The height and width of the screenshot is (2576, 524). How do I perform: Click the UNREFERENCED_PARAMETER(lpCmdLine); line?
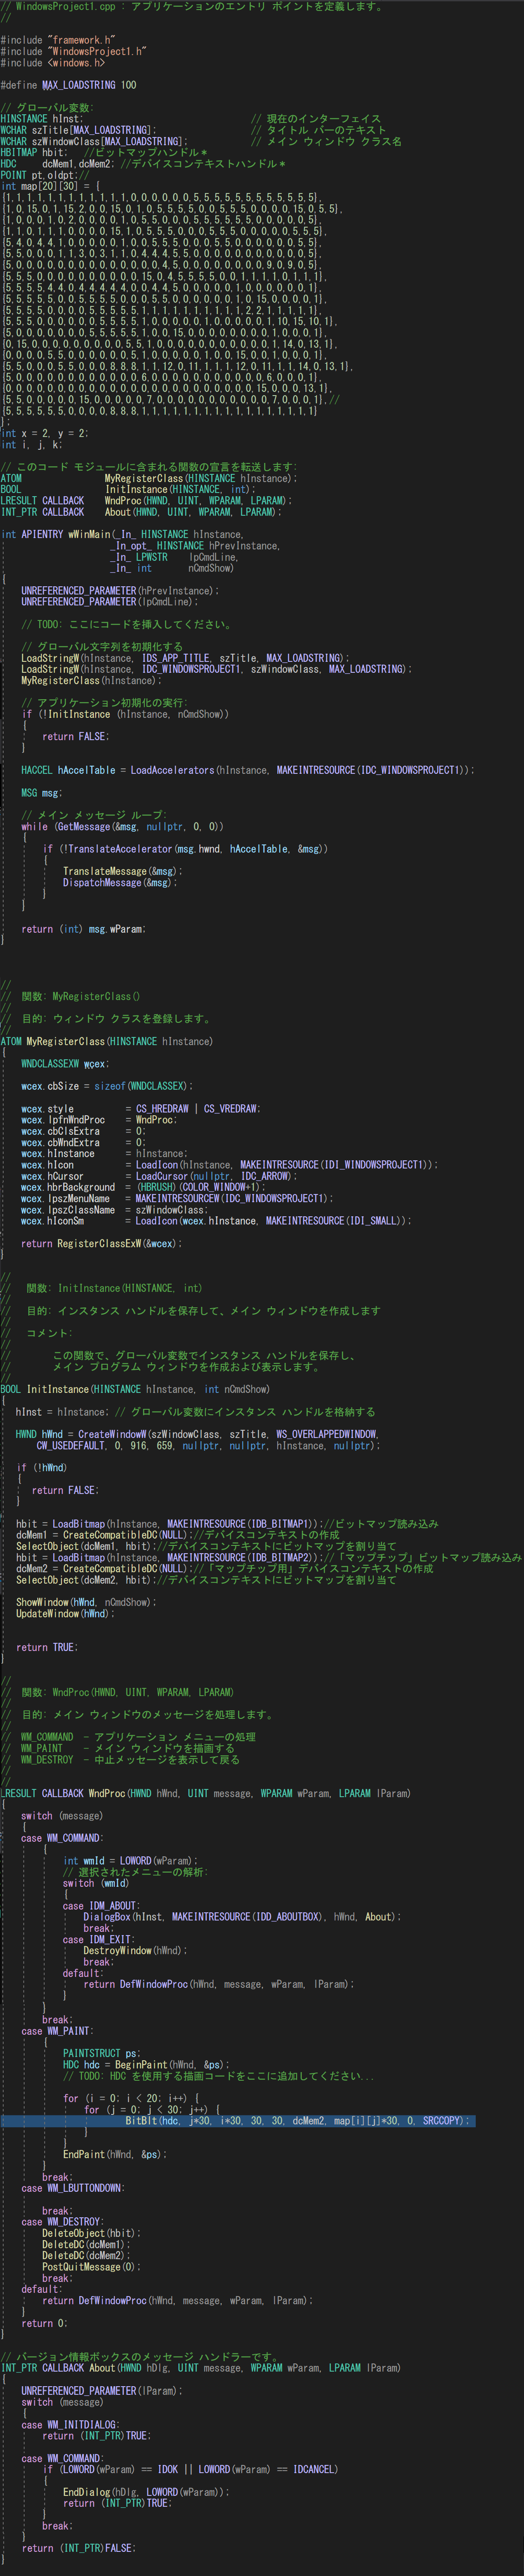110,601
